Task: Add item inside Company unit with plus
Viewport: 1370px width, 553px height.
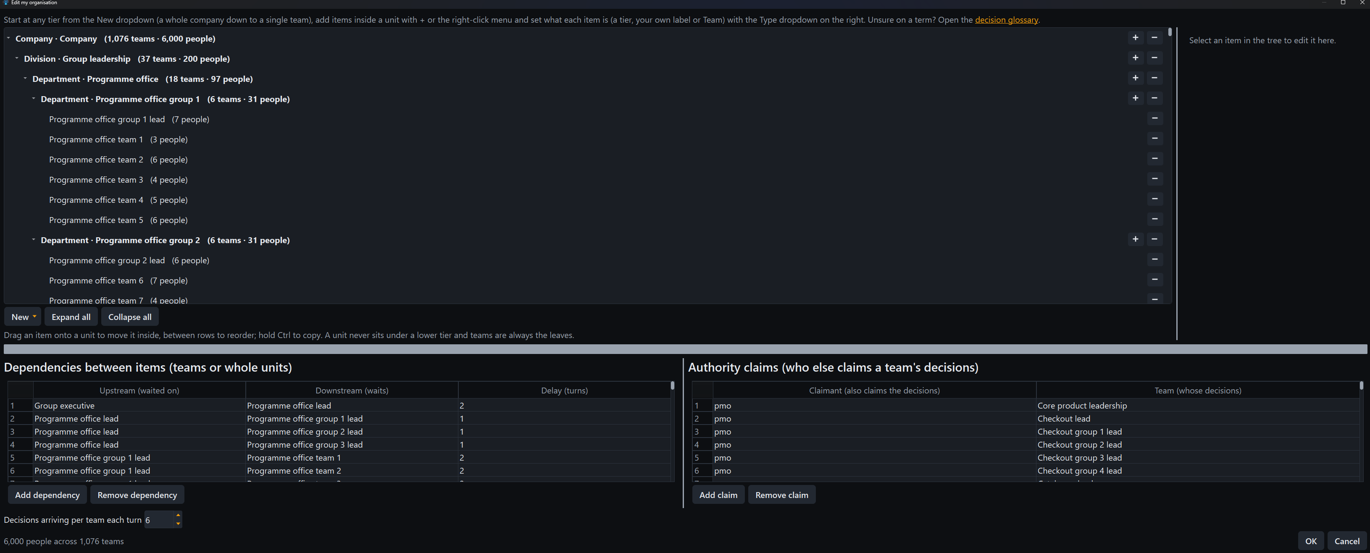Action: [1135, 38]
